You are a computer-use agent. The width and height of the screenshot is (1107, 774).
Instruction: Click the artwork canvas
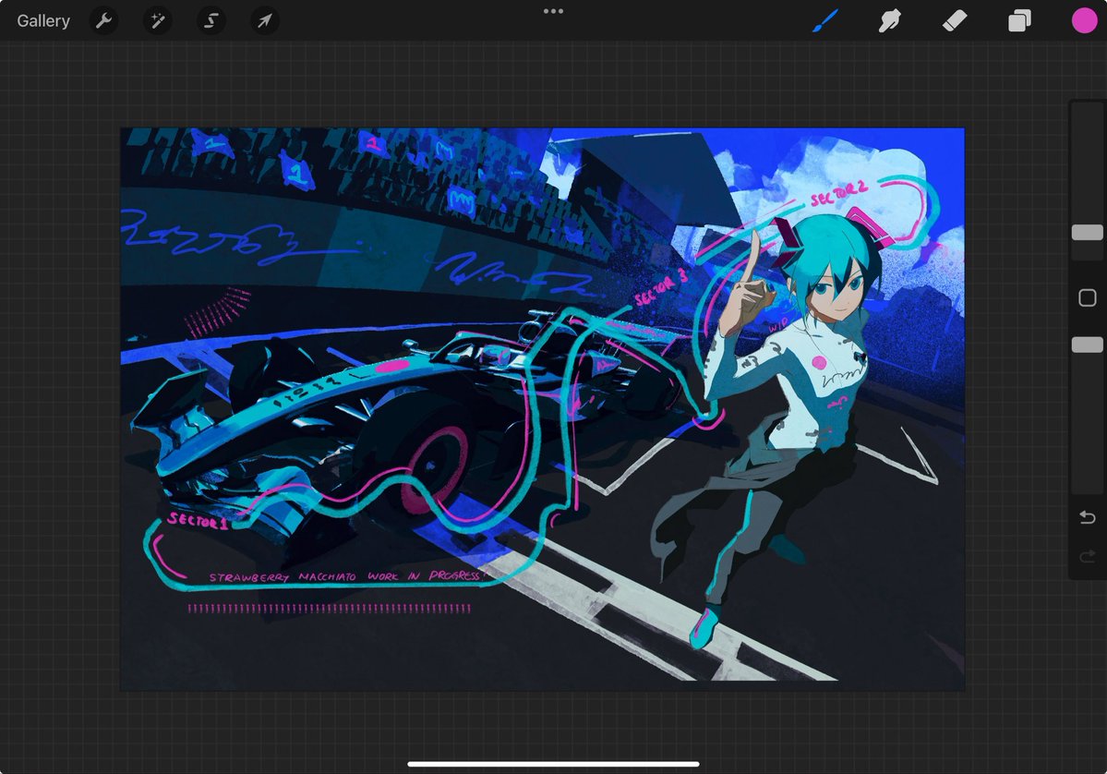tap(542, 409)
